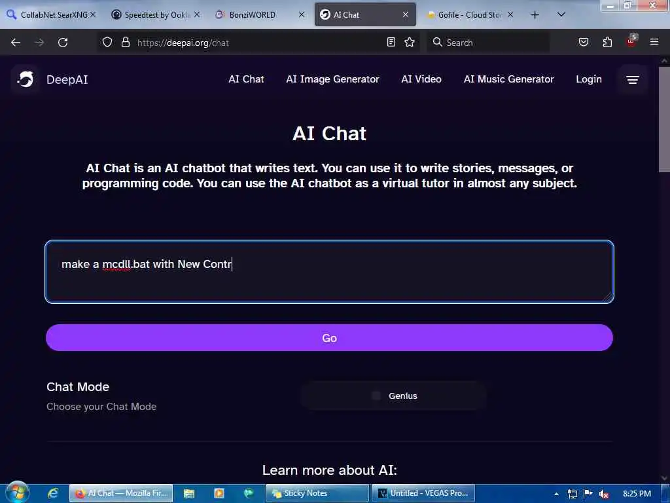This screenshot has height=503, width=670.
Task: Open the Pocket save icon
Action: point(584,42)
